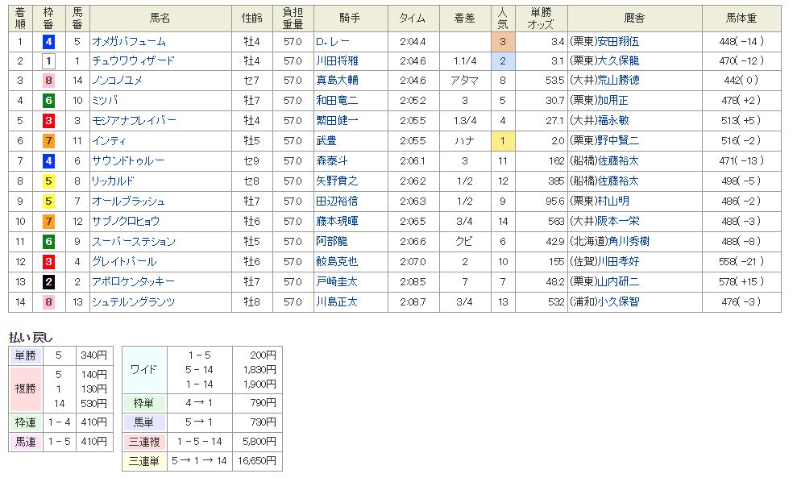Open horse link サブノクロヒョウ
The height and width of the screenshot is (478, 797).
tap(126, 221)
